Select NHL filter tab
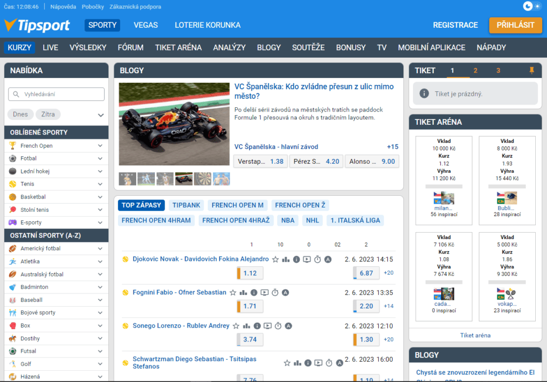This screenshot has width=547, height=382. [312, 220]
